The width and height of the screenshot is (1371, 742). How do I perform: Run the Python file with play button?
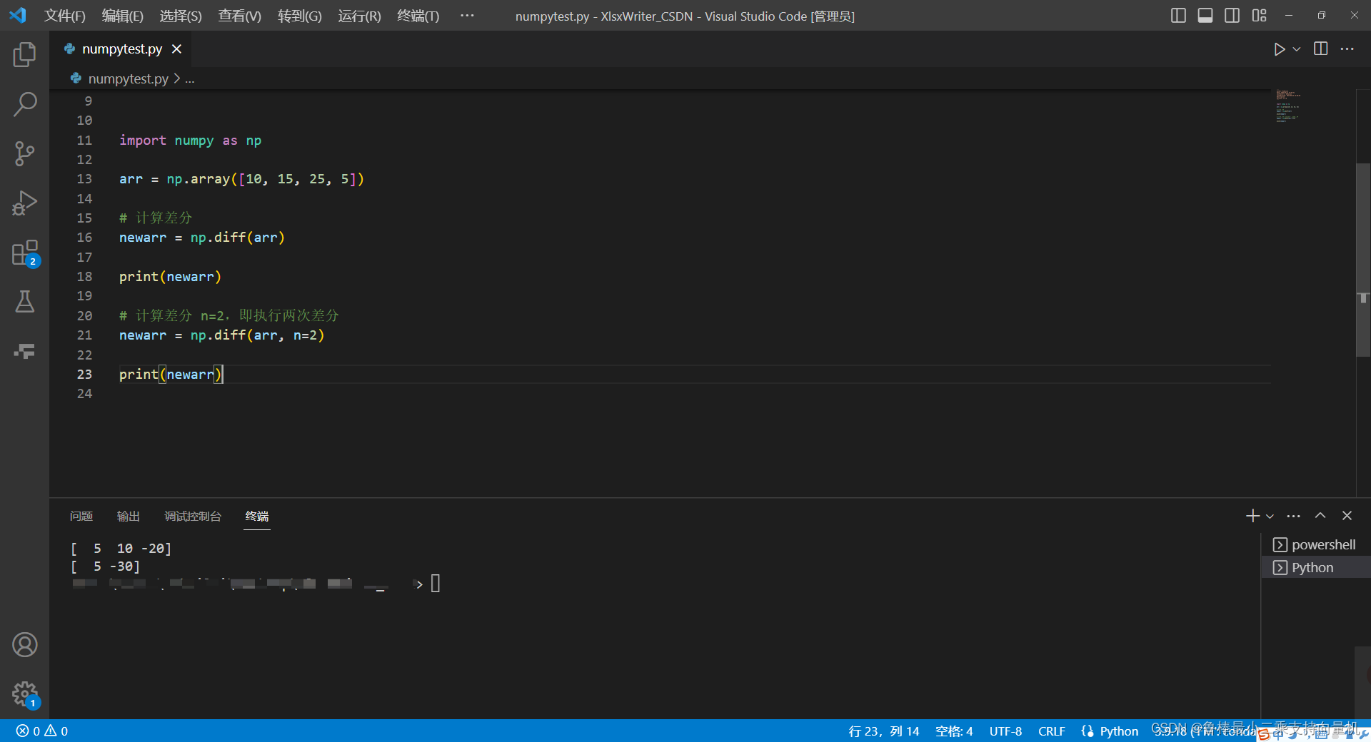[1279, 49]
